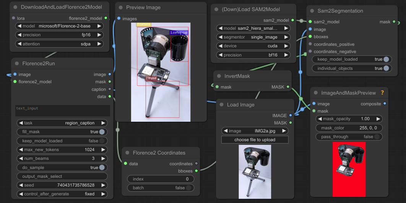Open the image file dropdown showing IMG2a.jpg
406x203 pixels.
point(255,131)
